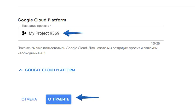Click the text 'My Project 9369'
Viewport: 195px width, 112px height.
point(44,33)
